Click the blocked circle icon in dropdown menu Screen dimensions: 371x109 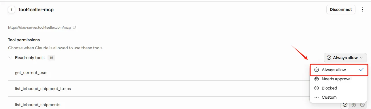317,88
